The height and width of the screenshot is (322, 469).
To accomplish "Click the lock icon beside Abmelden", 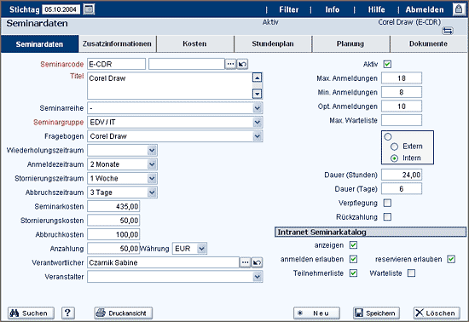I will point(459,9).
